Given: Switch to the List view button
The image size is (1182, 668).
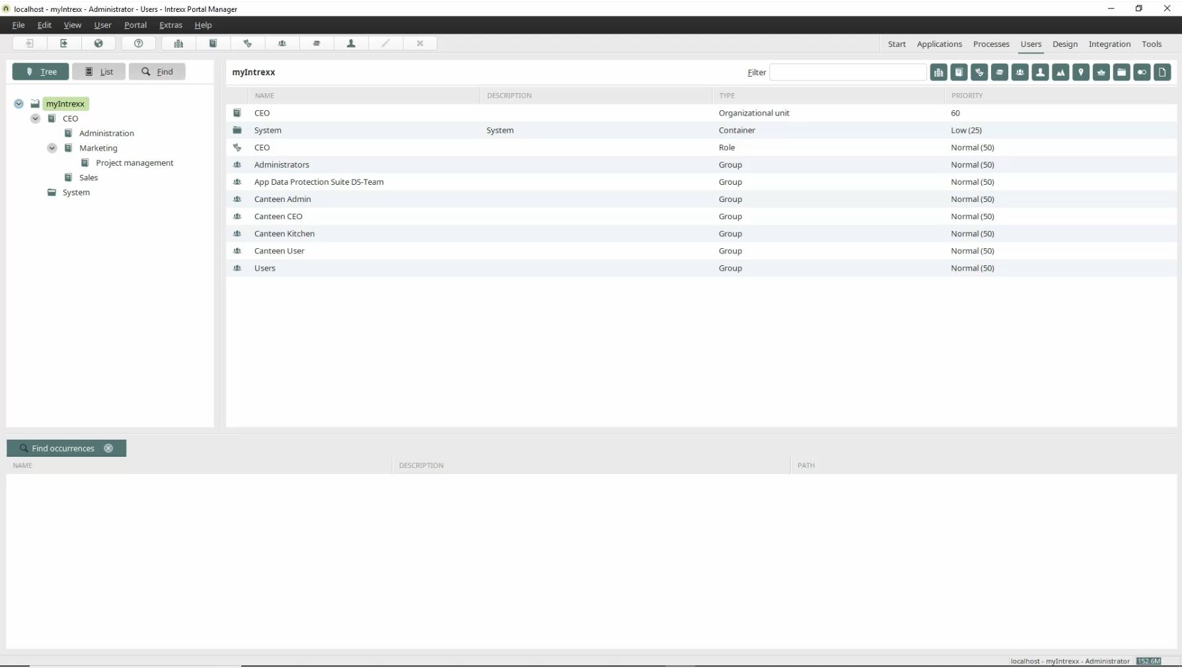Looking at the screenshot, I should [x=98, y=71].
